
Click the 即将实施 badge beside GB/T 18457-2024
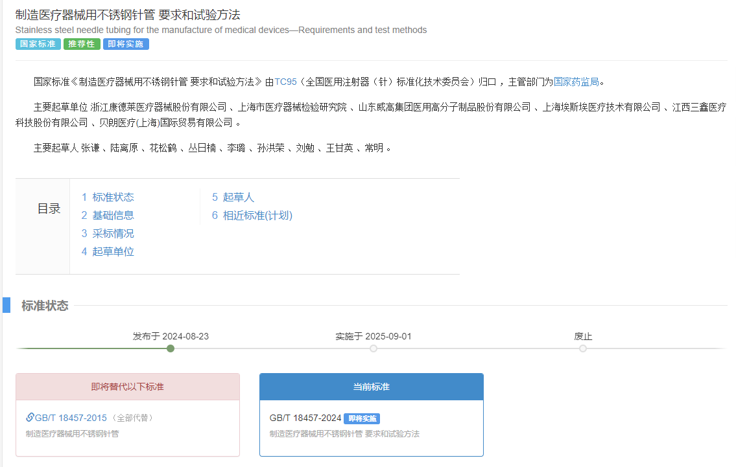point(362,418)
